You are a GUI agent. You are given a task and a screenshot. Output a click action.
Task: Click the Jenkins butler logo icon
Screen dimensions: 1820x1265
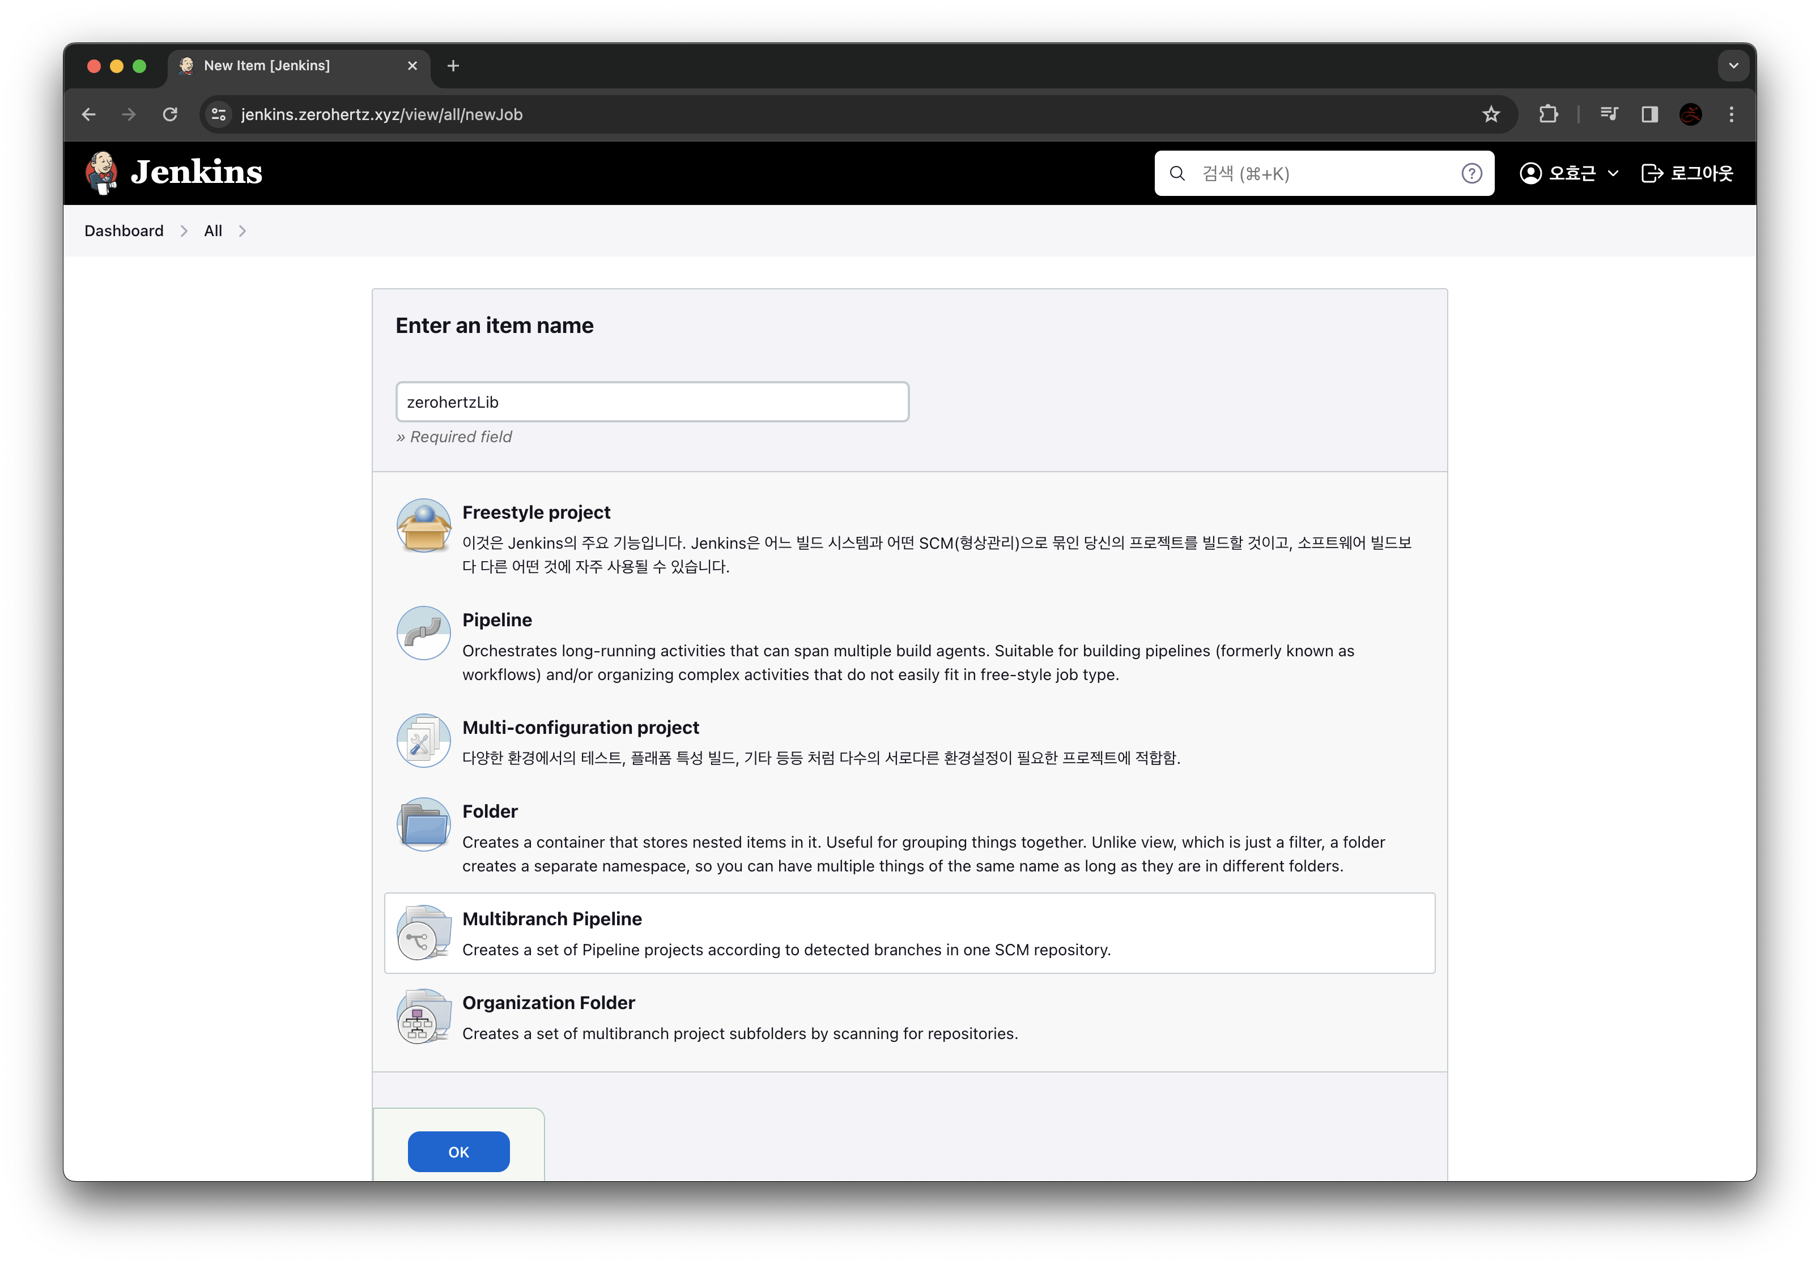tap(101, 173)
